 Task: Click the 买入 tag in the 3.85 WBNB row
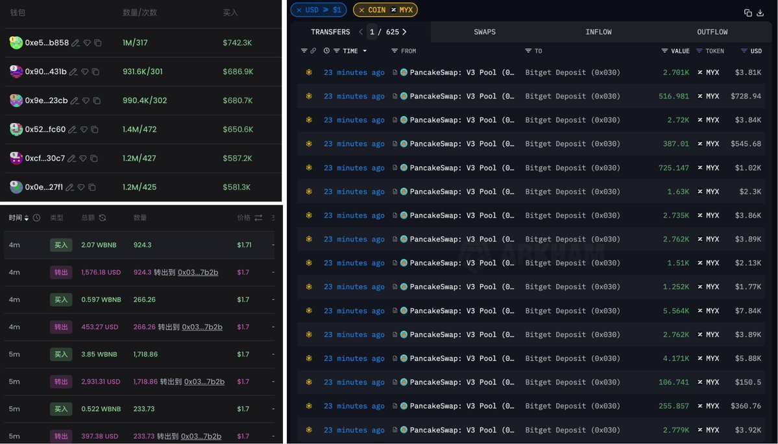[61, 355]
